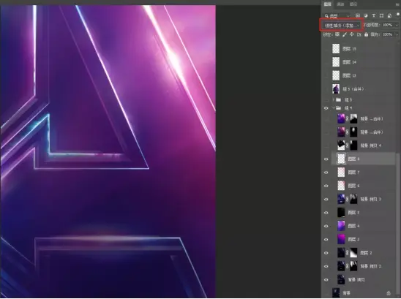The width and height of the screenshot is (401, 299).
Task: Select layer mask of 背景 拷贝 4
Action: pyautogui.click(x=353, y=145)
